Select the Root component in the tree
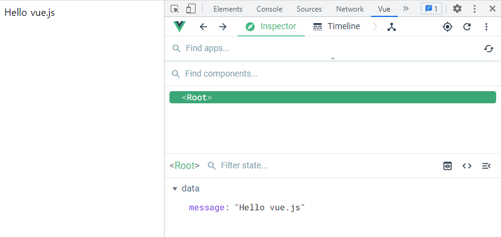Viewport: 501px width, 237px height. point(333,97)
